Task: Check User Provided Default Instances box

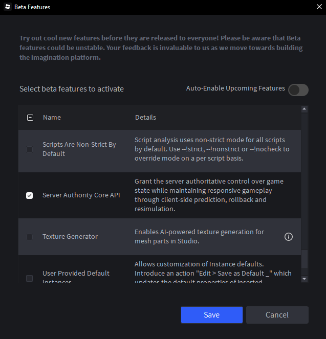Action: click(x=30, y=278)
